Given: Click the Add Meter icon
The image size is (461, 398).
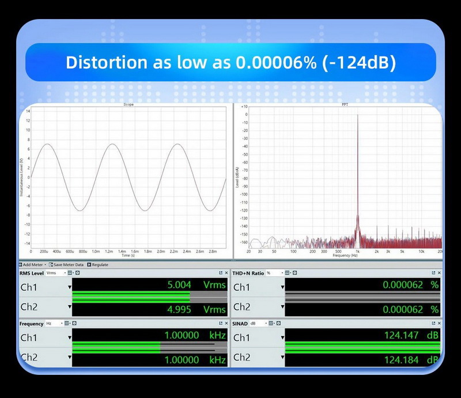Looking at the screenshot, I should pyautogui.click(x=21, y=264).
